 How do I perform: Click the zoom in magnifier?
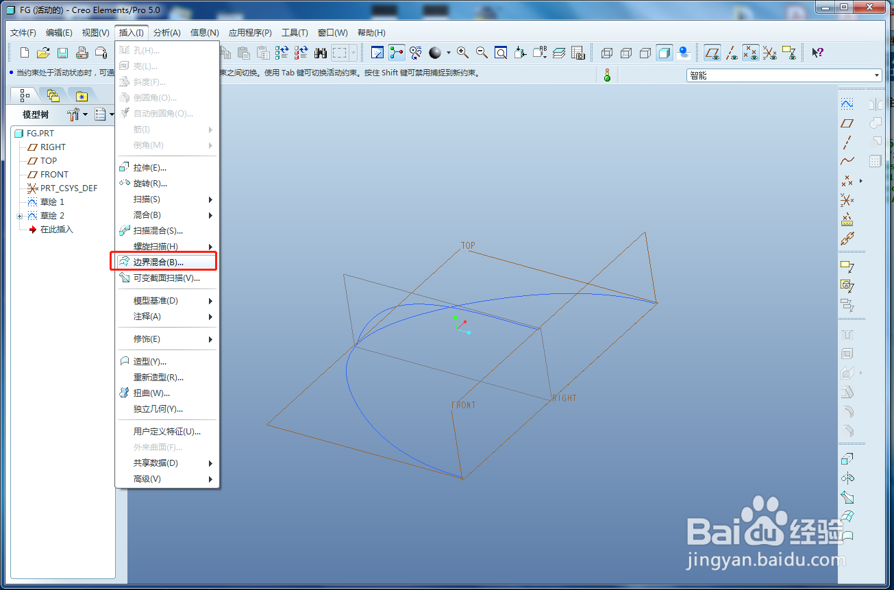point(463,53)
